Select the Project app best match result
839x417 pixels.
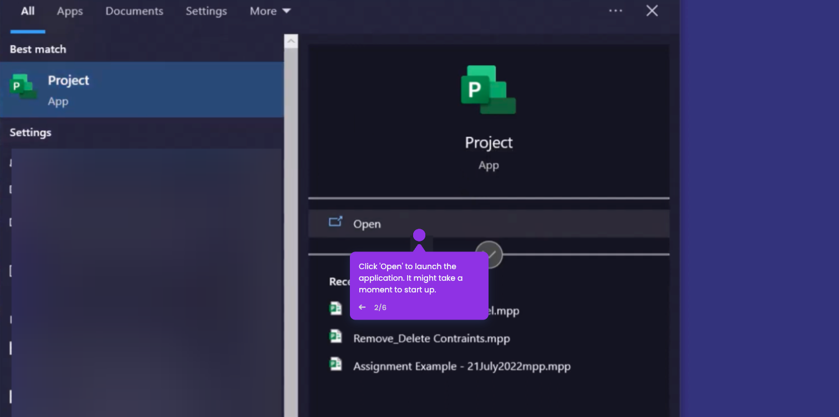click(x=142, y=89)
